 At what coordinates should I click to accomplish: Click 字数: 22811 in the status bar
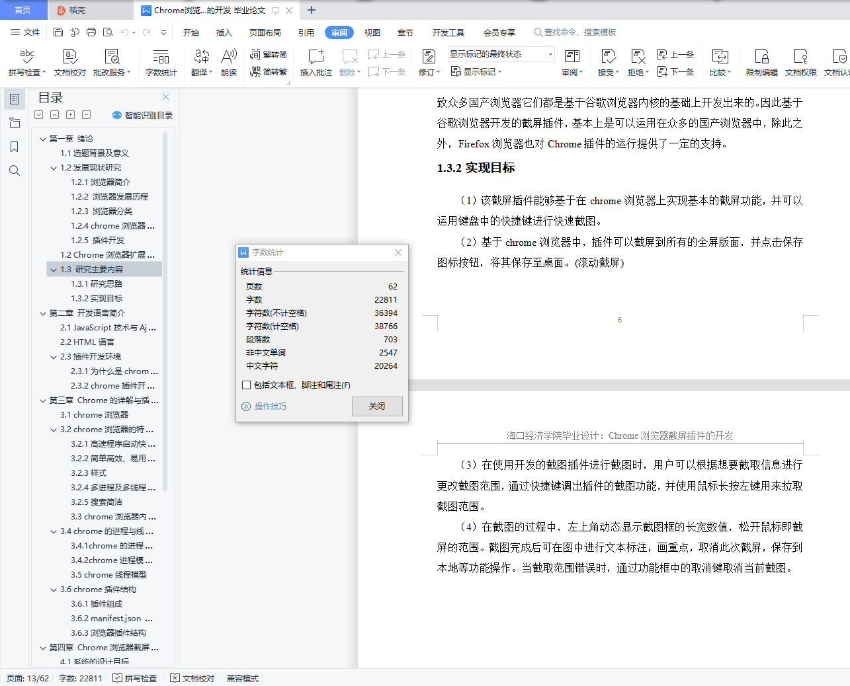pyautogui.click(x=81, y=678)
